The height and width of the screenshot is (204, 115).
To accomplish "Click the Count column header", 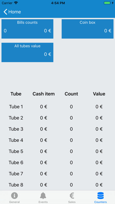I will pyautogui.click(x=71, y=94).
